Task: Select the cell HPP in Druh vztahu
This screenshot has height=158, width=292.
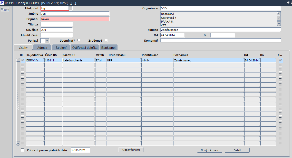Action: click(x=124, y=60)
